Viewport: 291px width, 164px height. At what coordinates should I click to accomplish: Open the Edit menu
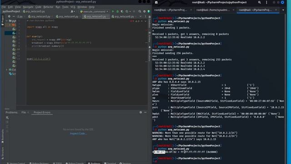[10, 7]
